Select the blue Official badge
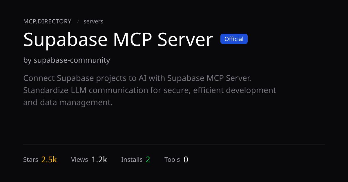 coord(234,39)
